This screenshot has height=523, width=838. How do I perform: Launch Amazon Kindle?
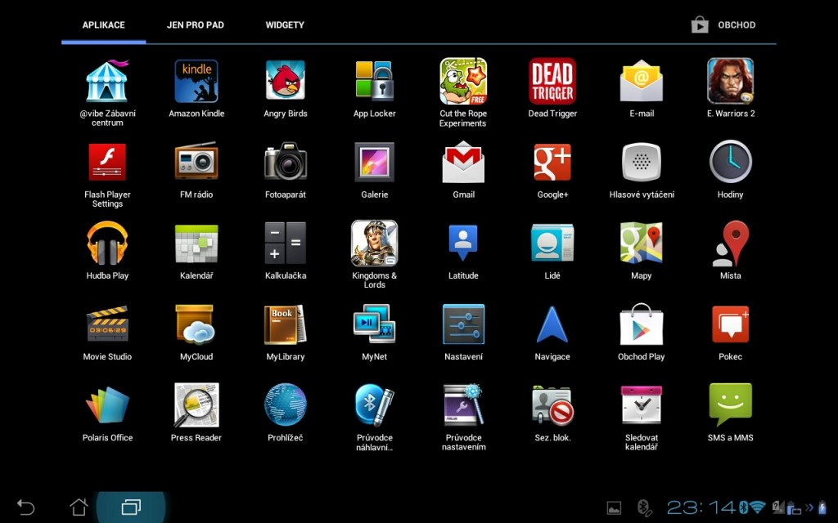tap(196, 81)
